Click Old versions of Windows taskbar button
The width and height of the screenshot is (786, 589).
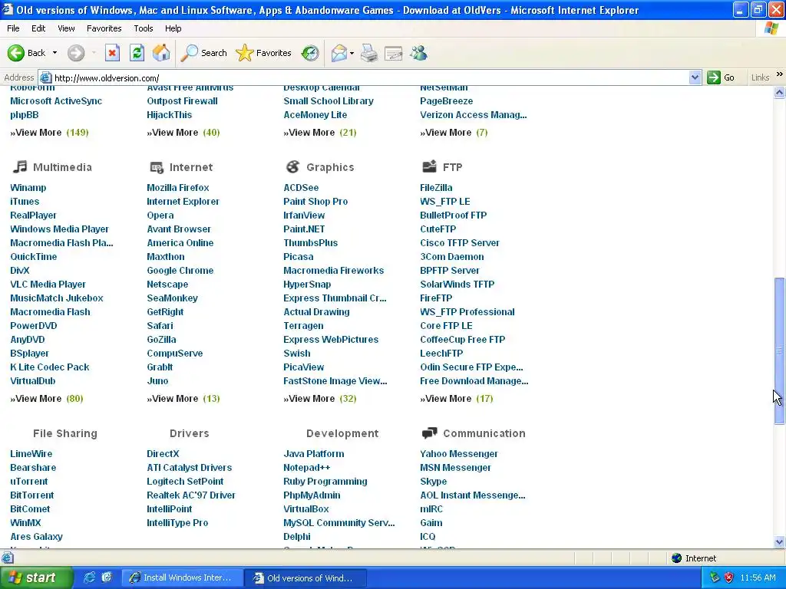(305, 578)
